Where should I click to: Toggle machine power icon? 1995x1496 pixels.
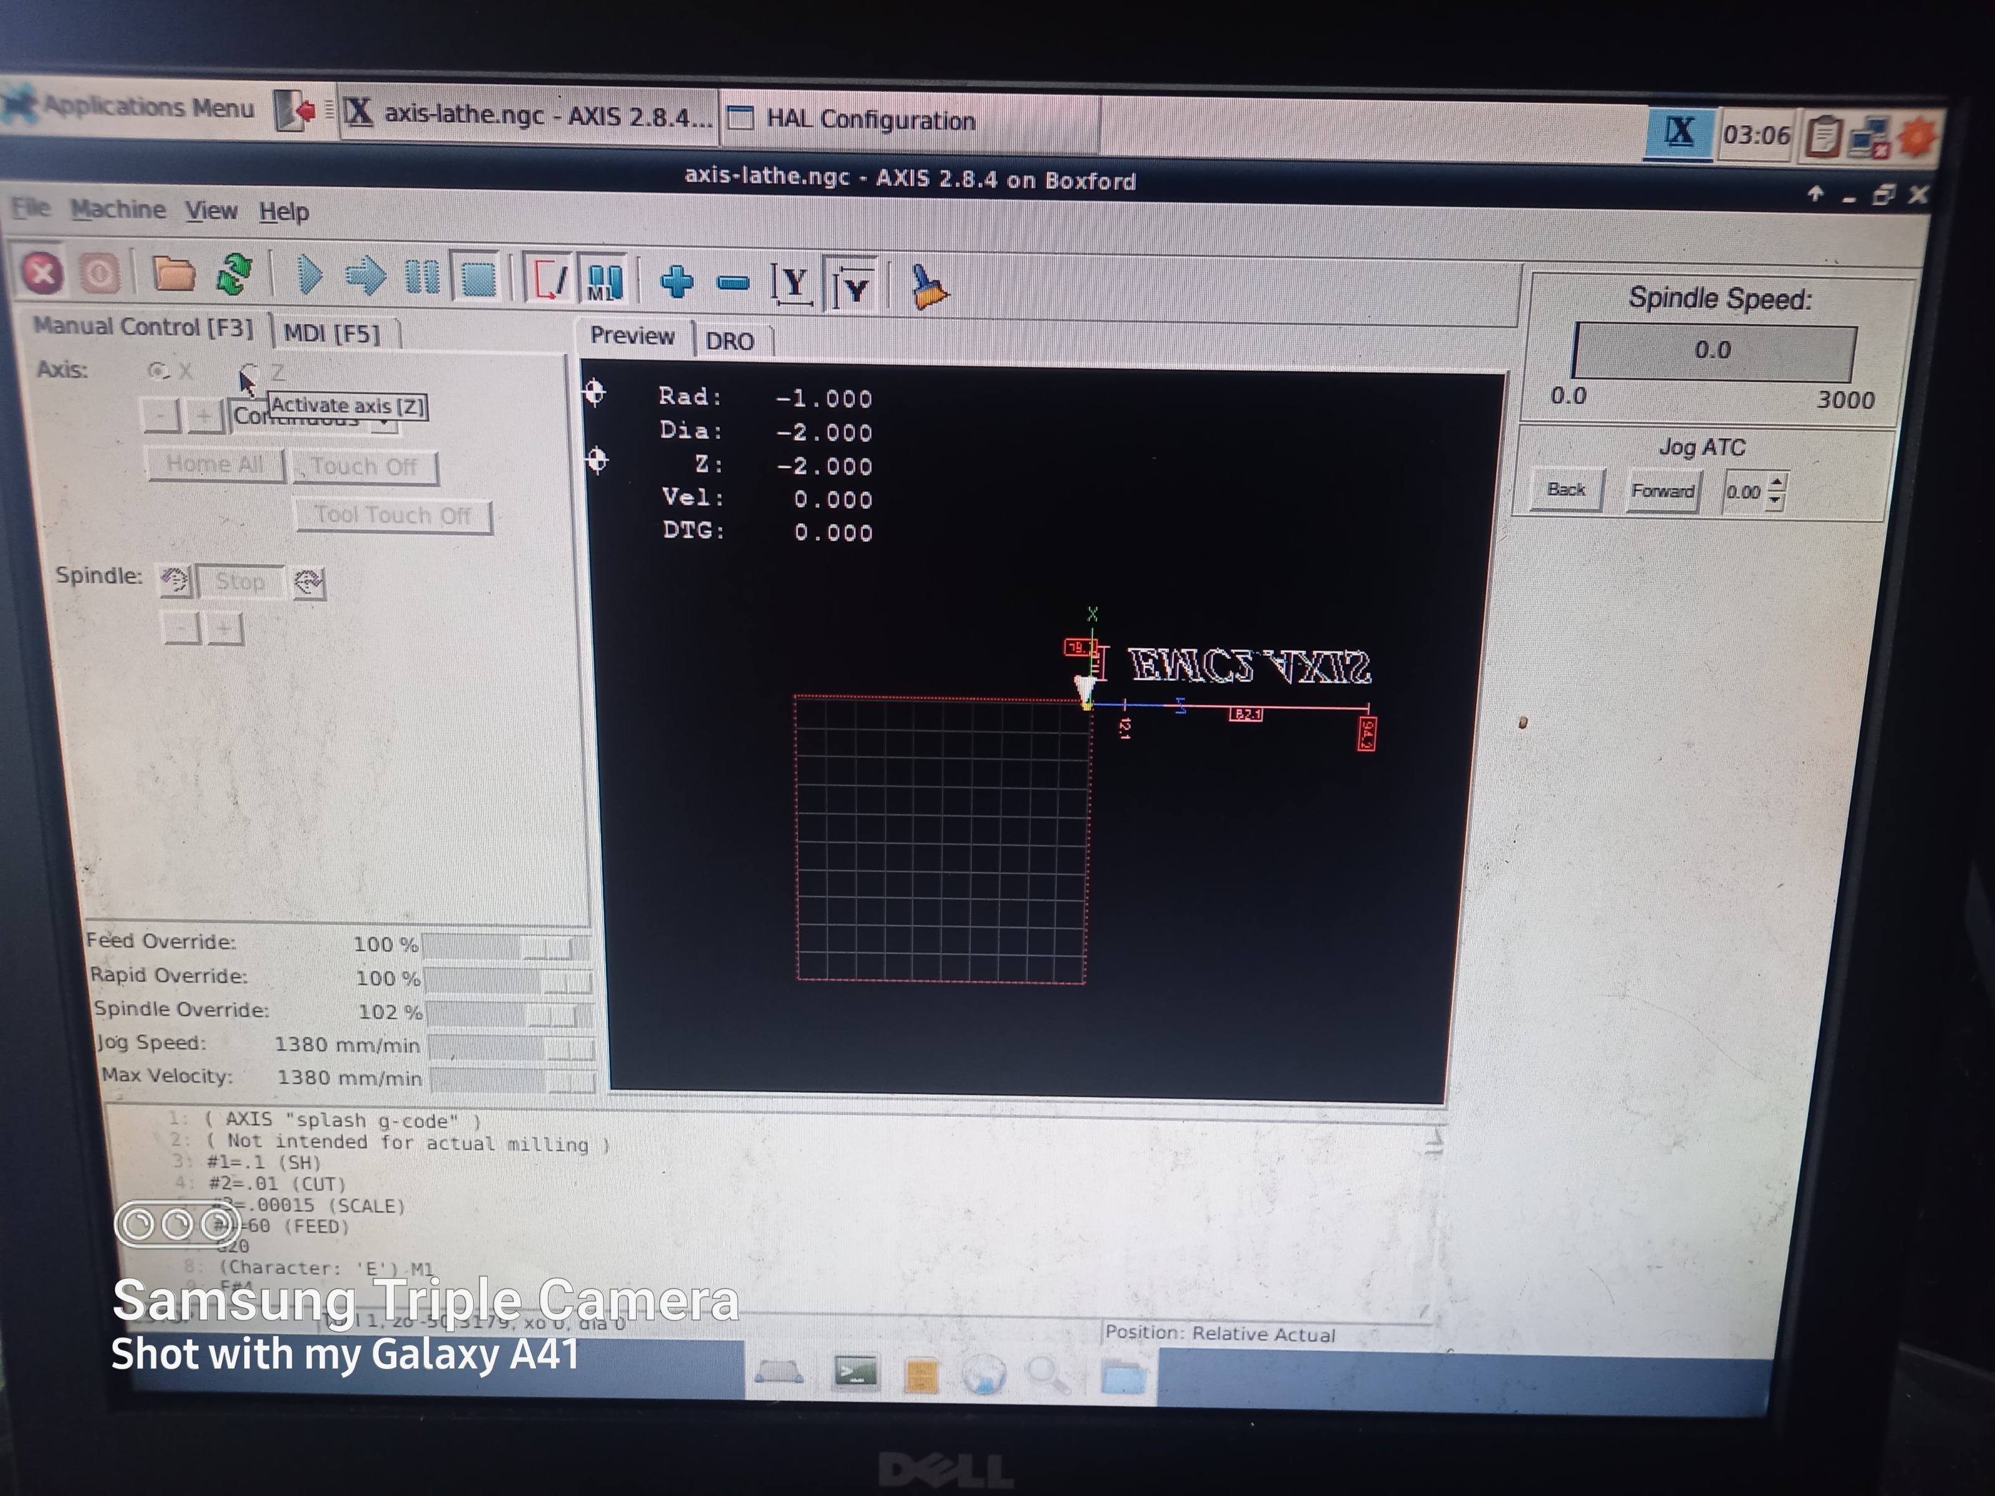pos(99,272)
